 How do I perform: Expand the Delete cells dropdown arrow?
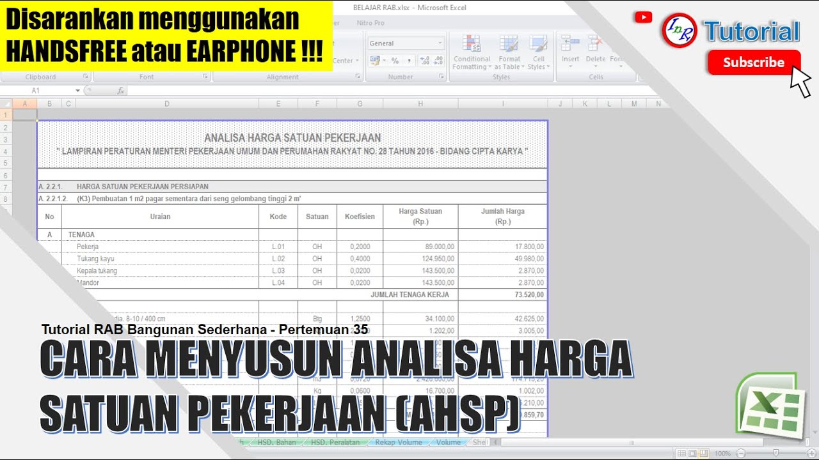[595, 67]
